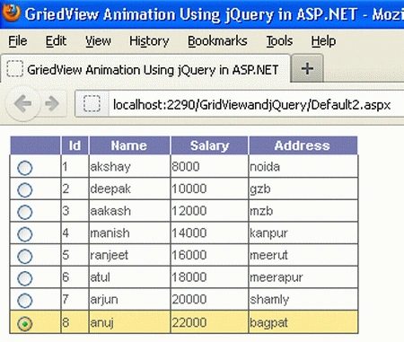404x342 pixels.
Task: Click the favicon on the GriedView tab
Action: tap(15, 68)
